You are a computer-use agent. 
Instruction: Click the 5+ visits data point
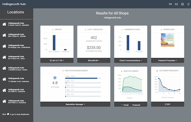(180, 90)
